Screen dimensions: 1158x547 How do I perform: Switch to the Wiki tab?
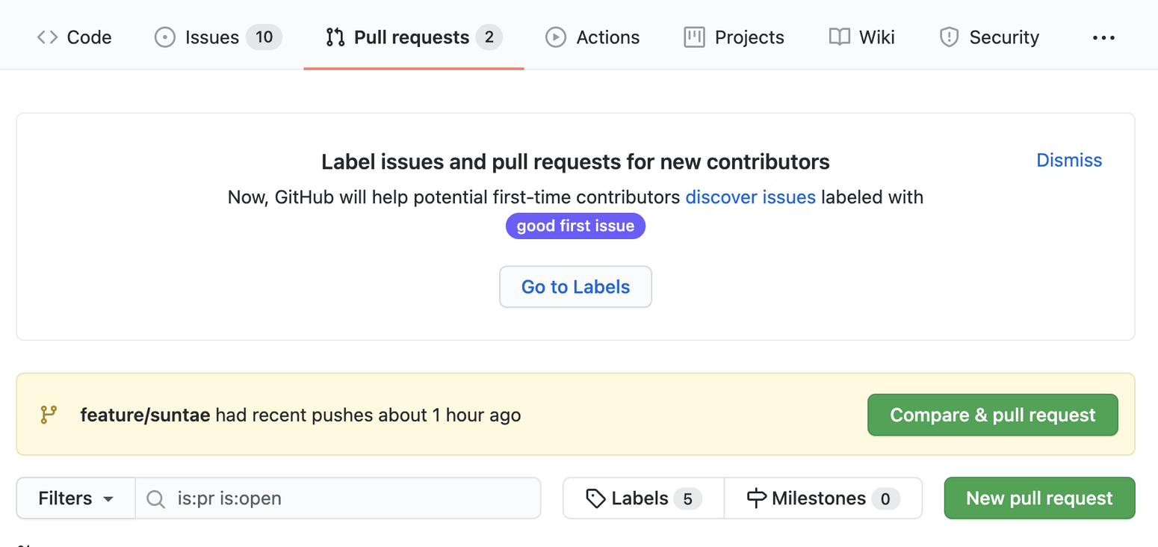876,37
